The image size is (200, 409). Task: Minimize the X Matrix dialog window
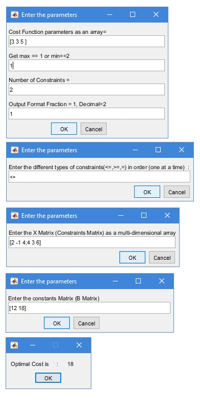pos(121,215)
